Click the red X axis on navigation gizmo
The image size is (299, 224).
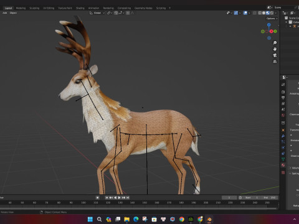(271, 31)
